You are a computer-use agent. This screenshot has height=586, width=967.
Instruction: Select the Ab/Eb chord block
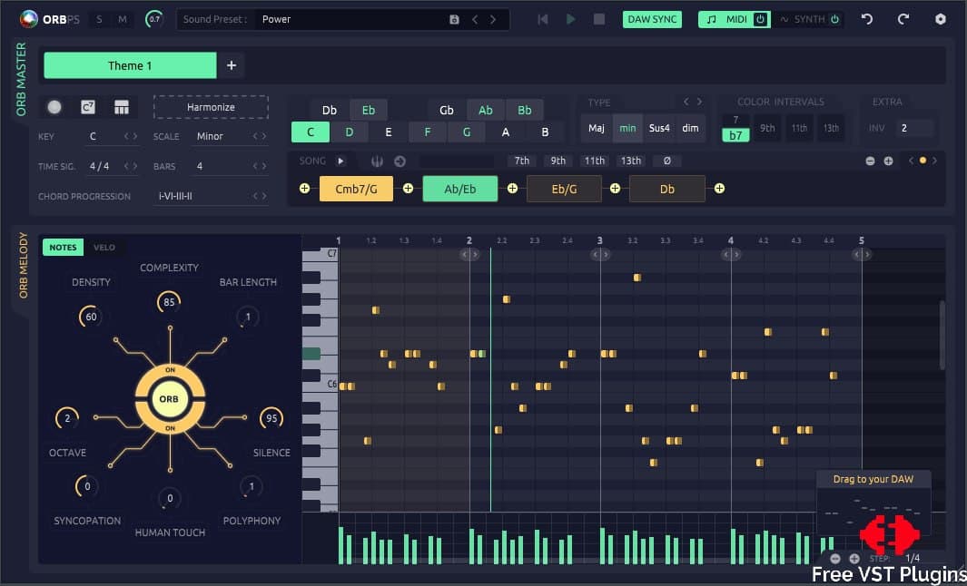460,189
